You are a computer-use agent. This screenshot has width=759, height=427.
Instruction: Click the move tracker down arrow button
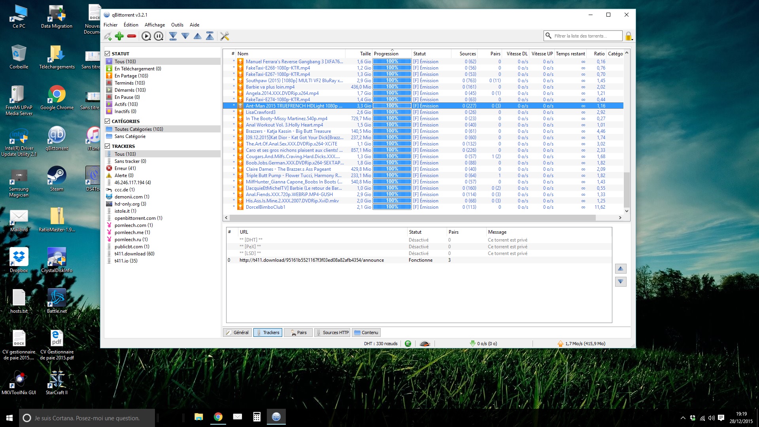[x=621, y=282]
